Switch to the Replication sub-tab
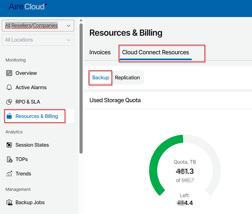252x214 pixels. [x=127, y=77]
